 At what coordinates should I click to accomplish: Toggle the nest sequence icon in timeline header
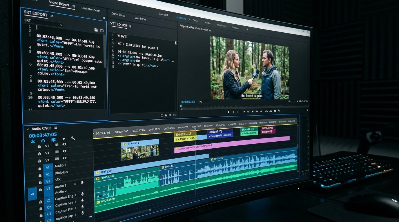point(32,141)
